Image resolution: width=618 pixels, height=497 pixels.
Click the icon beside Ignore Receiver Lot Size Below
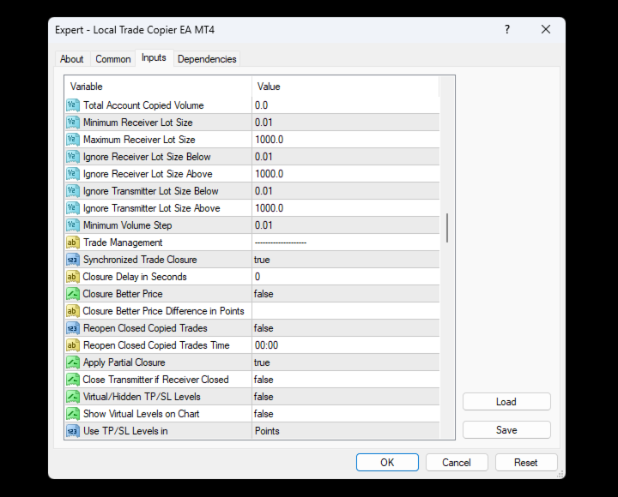[73, 157]
